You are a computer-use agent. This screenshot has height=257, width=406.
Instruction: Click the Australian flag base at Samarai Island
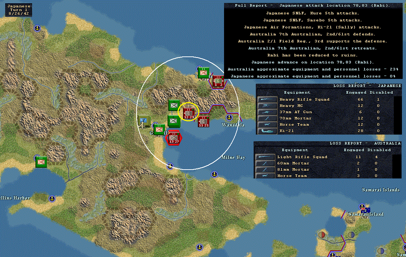(366, 209)
